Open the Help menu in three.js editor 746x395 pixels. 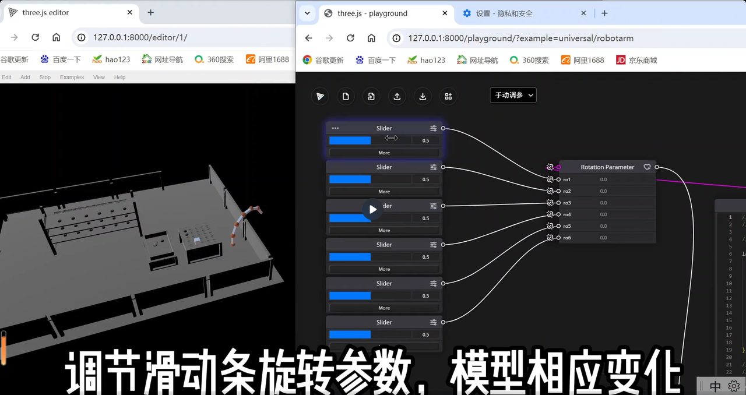coord(119,77)
